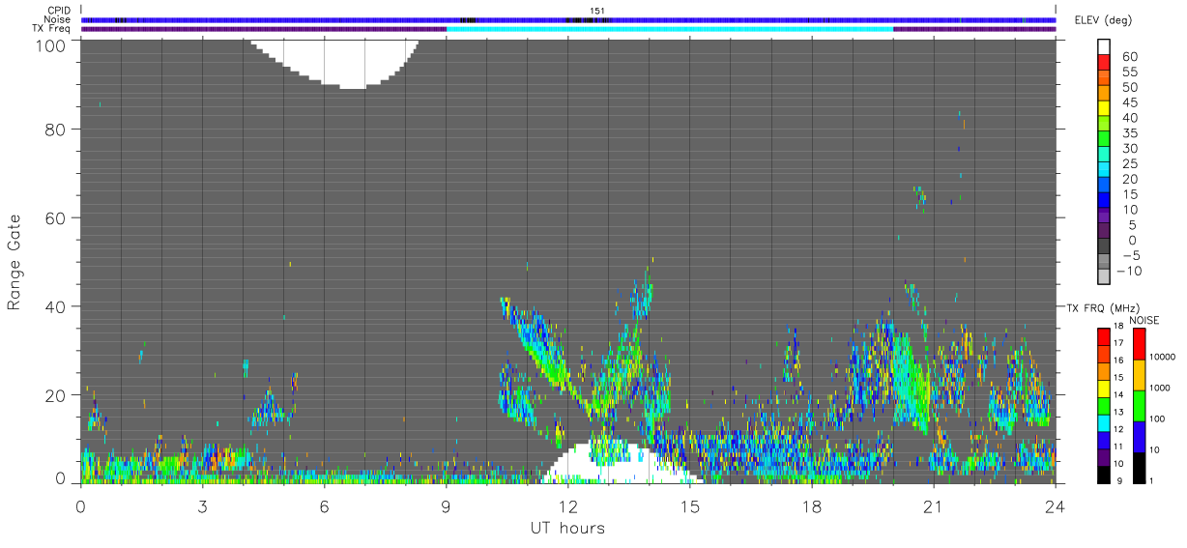Click Range Gate tick label 100
The height and width of the screenshot is (548, 1187).
pos(50,44)
